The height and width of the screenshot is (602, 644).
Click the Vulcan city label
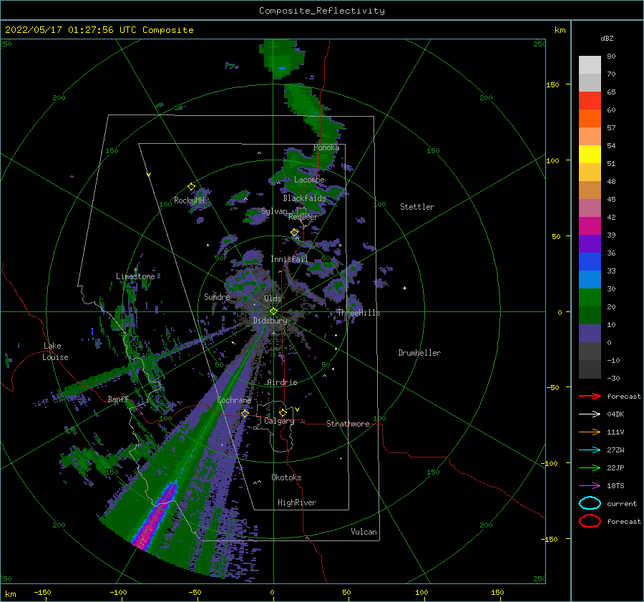(364, 532)
